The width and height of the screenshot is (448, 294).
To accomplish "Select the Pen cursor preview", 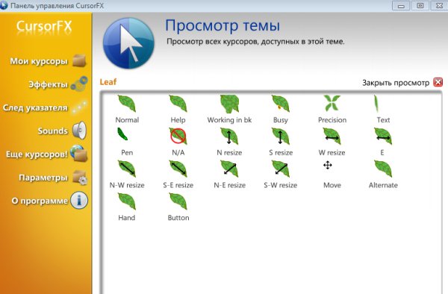I will pos(122,134).
